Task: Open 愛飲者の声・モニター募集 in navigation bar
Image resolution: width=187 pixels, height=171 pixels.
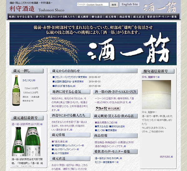Action: [x=162, y=17]
